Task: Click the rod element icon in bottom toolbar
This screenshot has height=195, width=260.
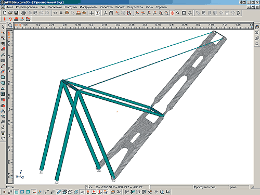Action: [47, 192]
